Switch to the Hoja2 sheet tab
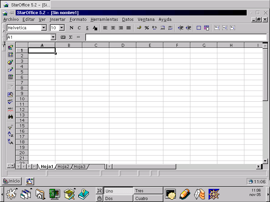270x202 pixels. click(63, 166)
